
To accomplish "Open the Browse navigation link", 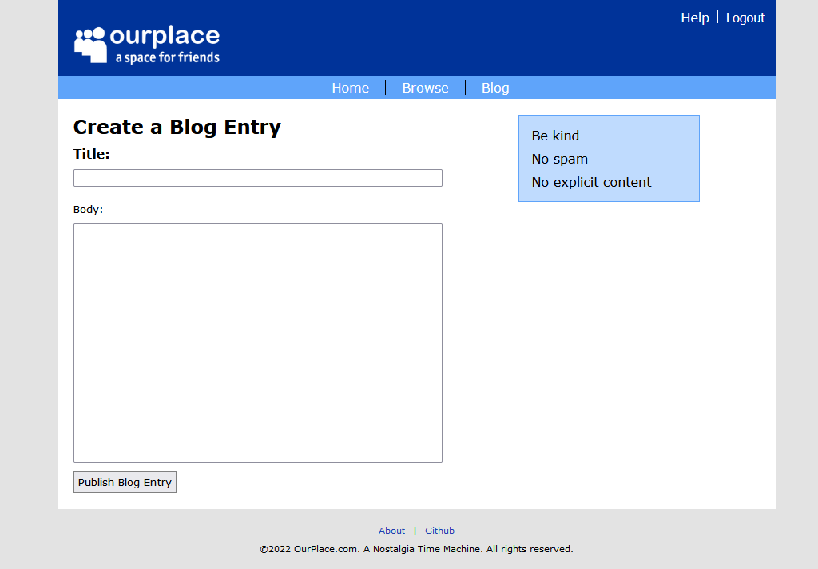I will (x=425, y=88).
